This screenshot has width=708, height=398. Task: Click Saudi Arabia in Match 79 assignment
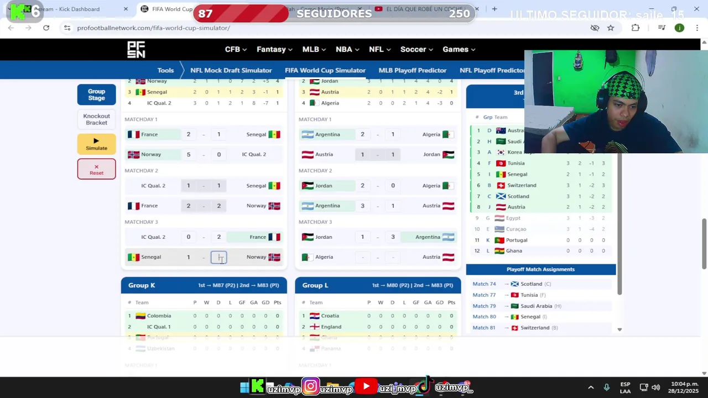[536, 306]
